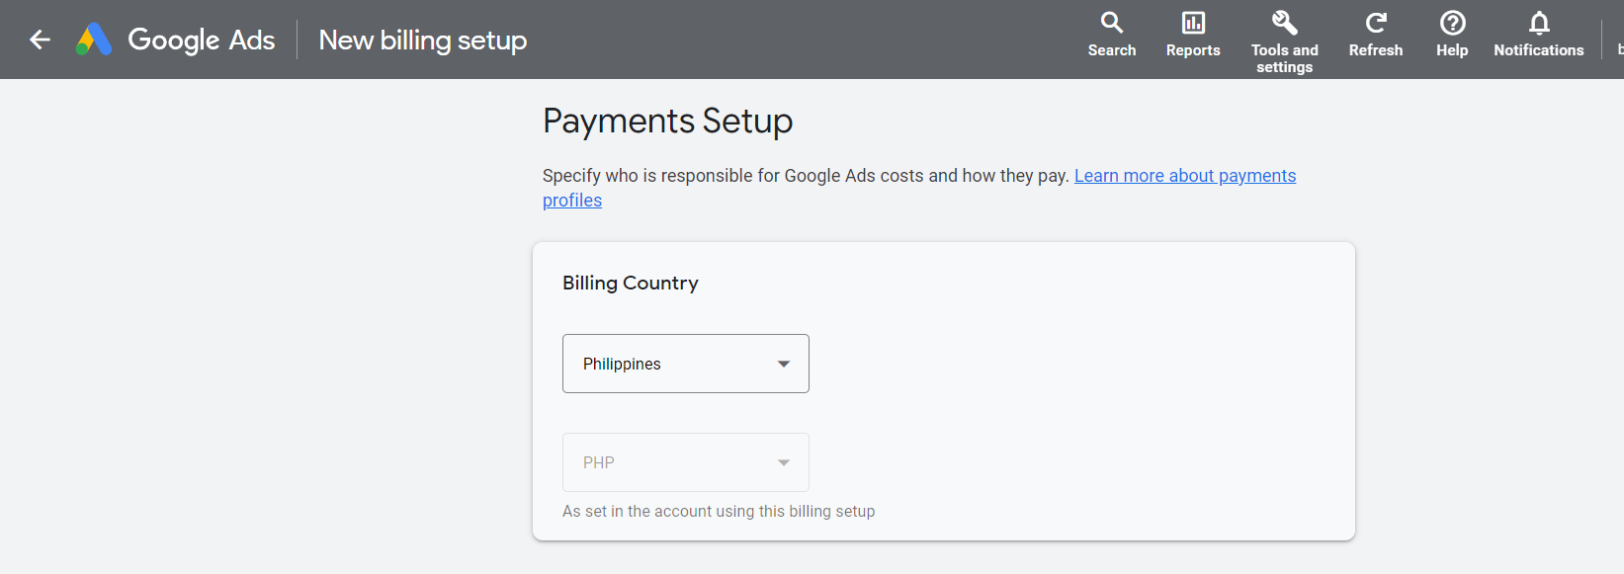Click 'As set in the account' note

(719, 511)
